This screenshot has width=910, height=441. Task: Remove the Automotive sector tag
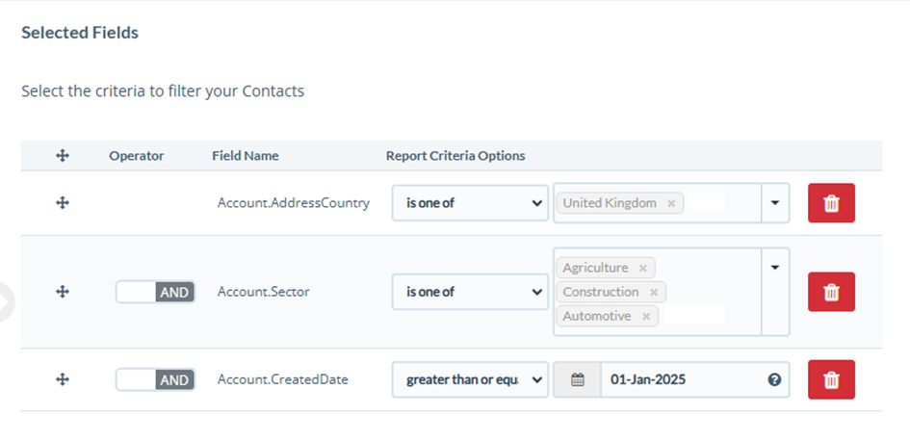646,317
